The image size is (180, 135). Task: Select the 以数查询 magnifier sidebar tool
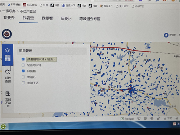[x=8, y=76]
